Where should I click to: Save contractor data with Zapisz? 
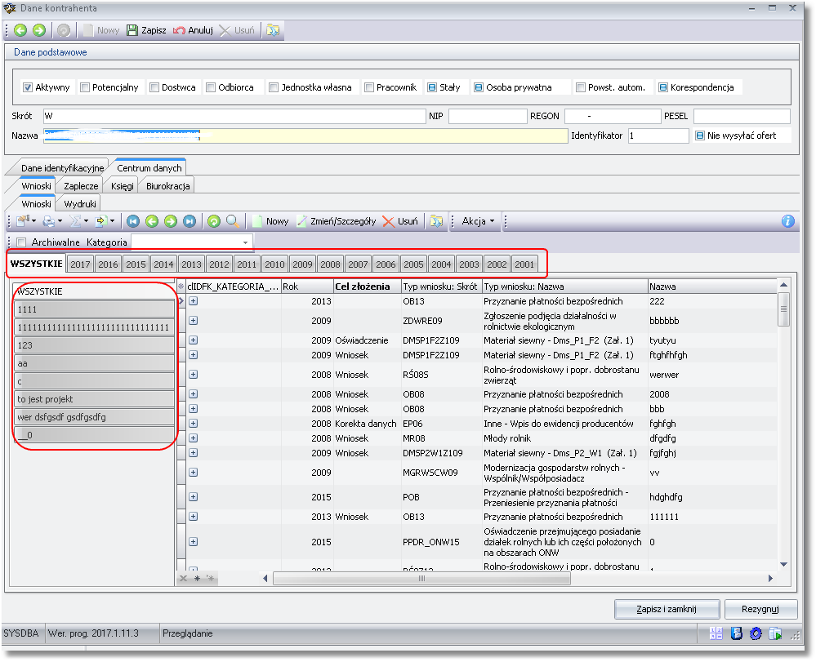tap(147, 30)
